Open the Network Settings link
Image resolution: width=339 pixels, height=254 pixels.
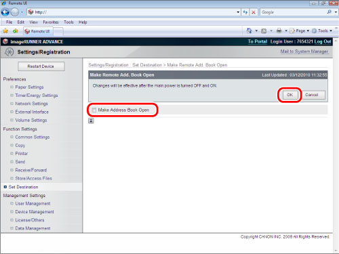click(31, 104)
